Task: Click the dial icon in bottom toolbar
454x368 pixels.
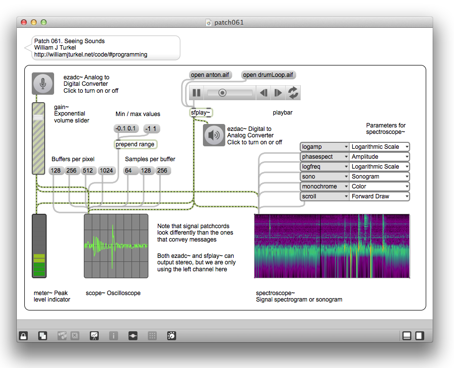Action: pos(171,336)
